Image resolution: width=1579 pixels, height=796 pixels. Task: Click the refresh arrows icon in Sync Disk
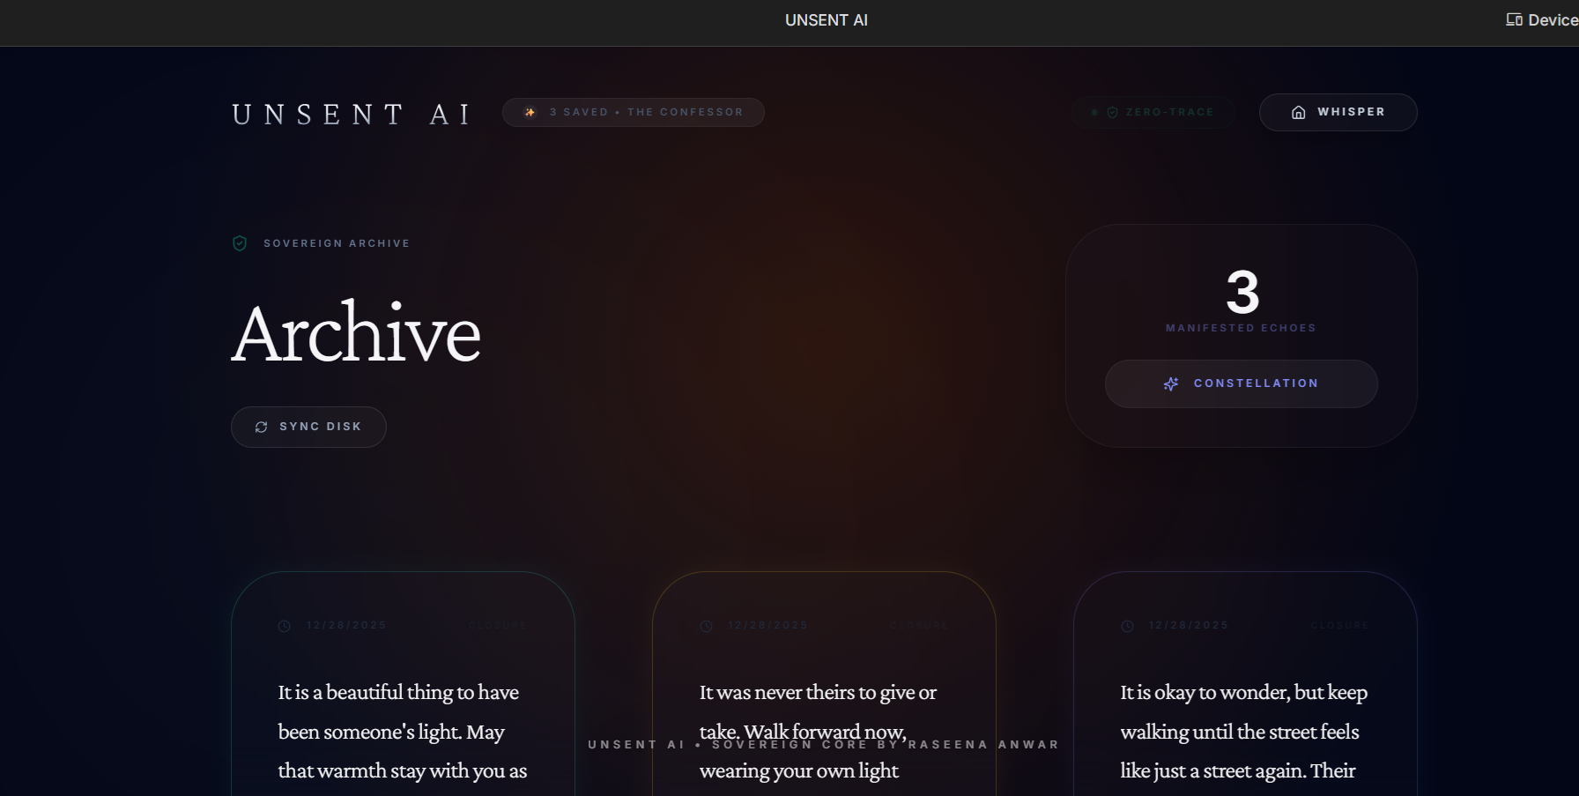pyautogui.click(x=261, y=427)
